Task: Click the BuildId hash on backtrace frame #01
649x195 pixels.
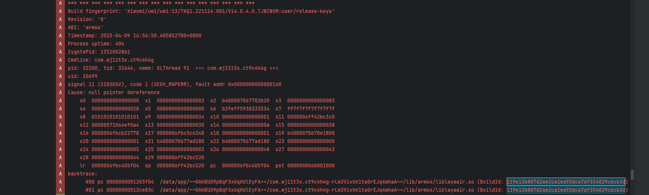Action: point(566,190)
